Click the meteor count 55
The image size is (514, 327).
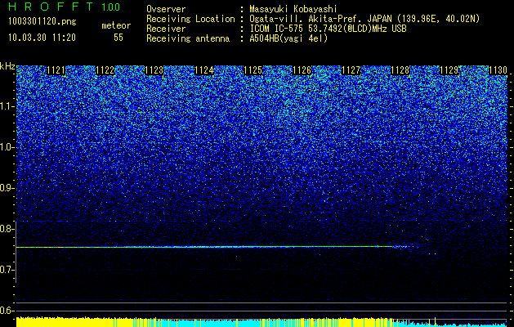tap(118, 38)
